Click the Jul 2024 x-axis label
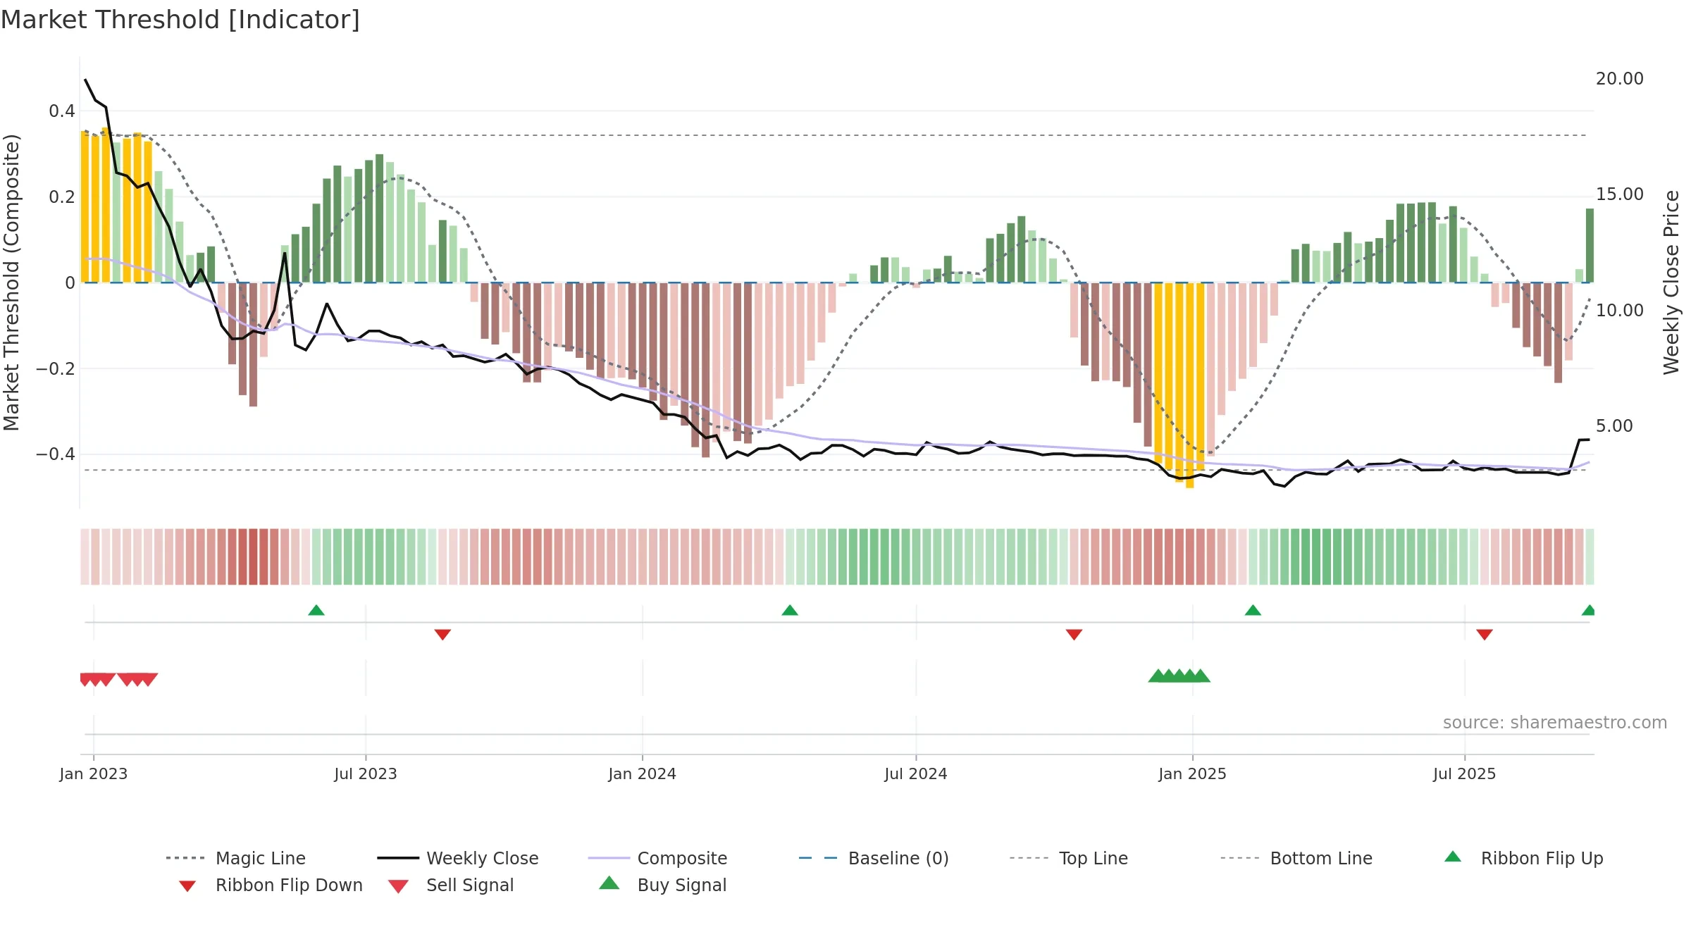Viewport: 1691px width, 951px height. 916,774
